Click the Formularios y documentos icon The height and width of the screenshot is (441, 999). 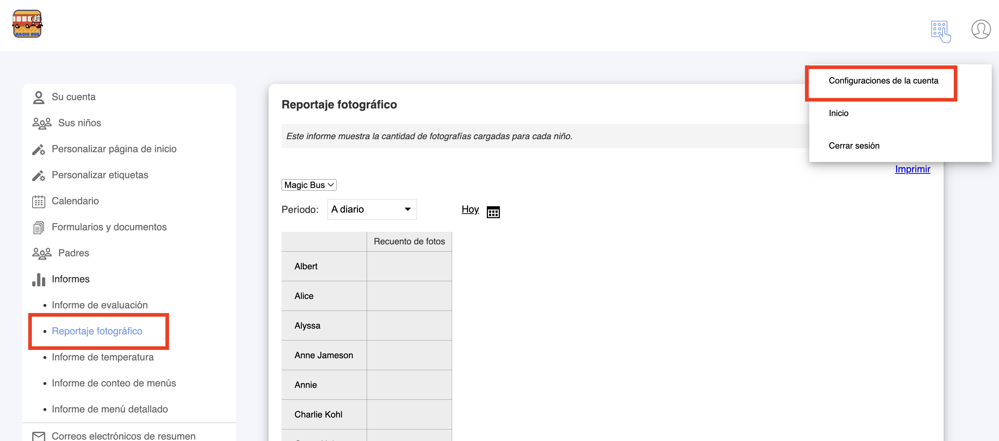pyautogui.click(x=38, y=227)
